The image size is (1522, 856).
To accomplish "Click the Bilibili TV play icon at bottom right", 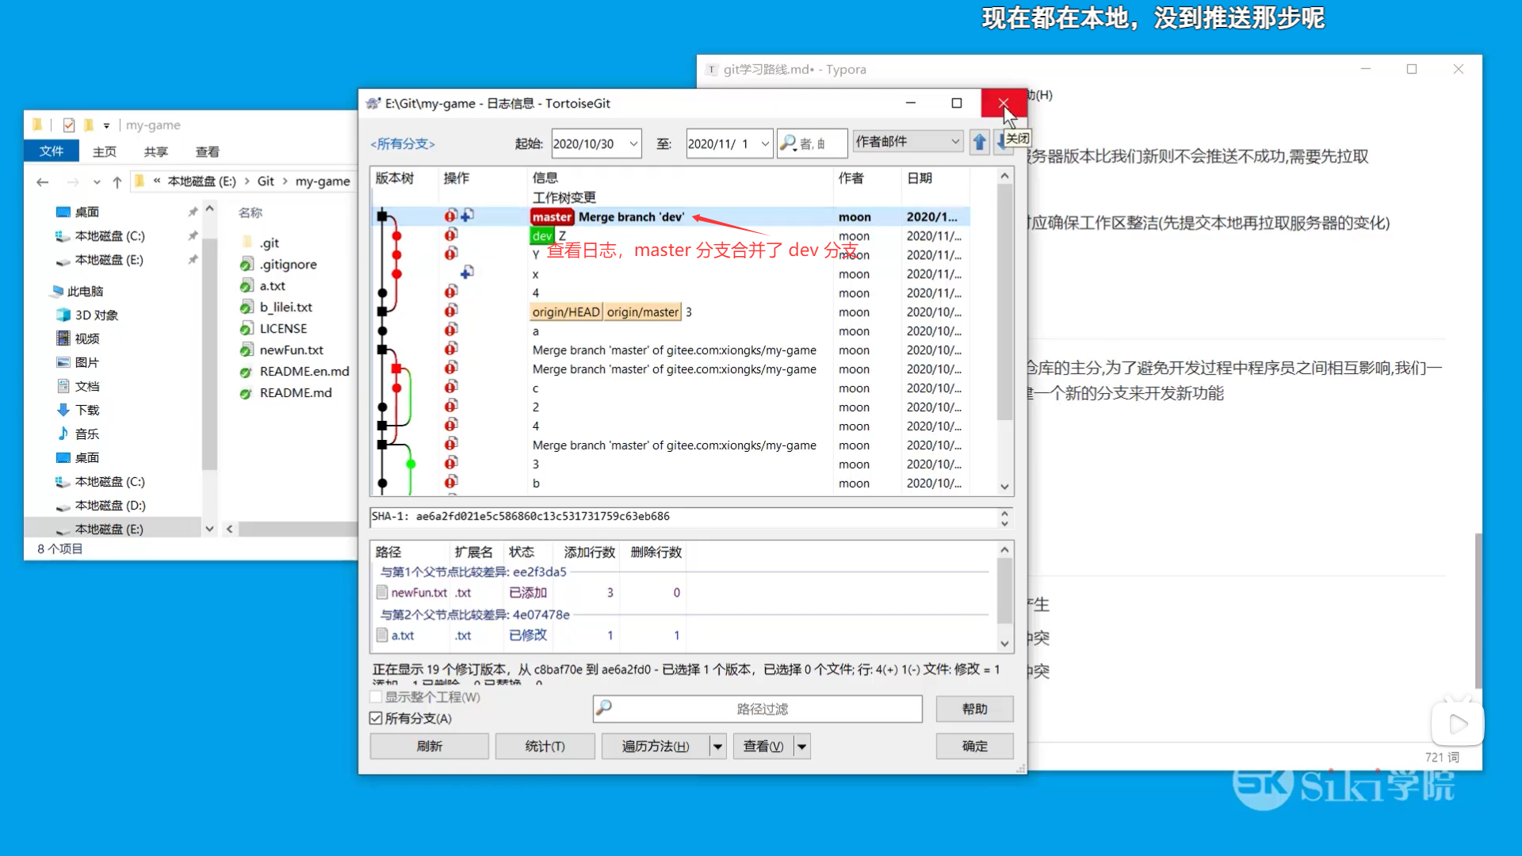I will (1457, 723).
